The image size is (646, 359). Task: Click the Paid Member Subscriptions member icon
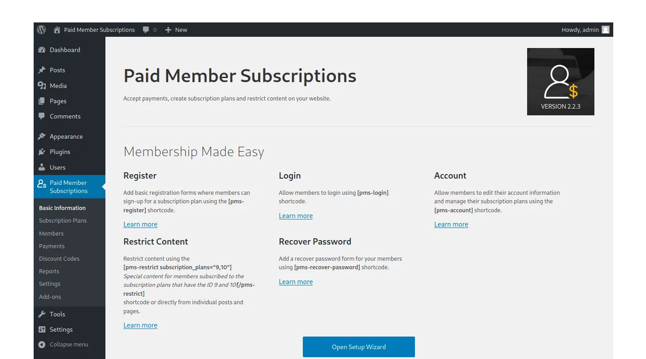click(42, 183)
